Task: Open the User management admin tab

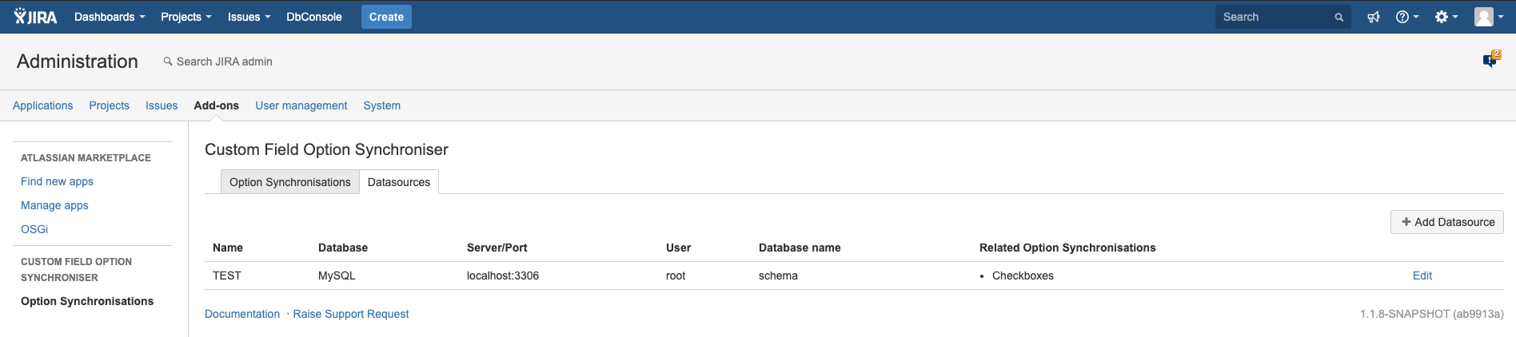Action: coord(301,105)
